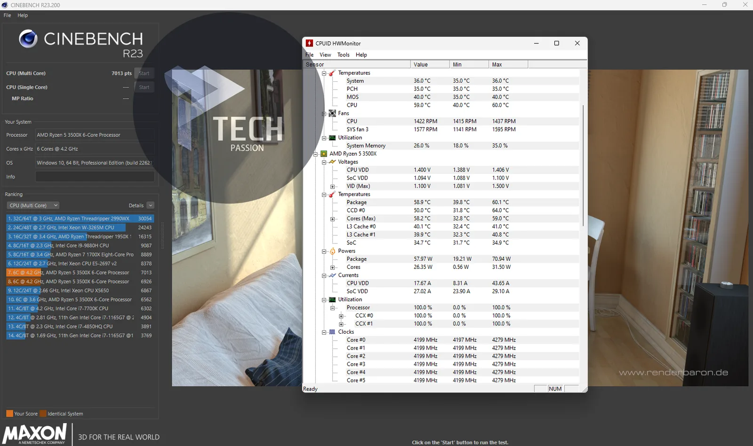Click the orange Your Score legend swatch
The image size is (753, 446).
[x=9, y=414]
